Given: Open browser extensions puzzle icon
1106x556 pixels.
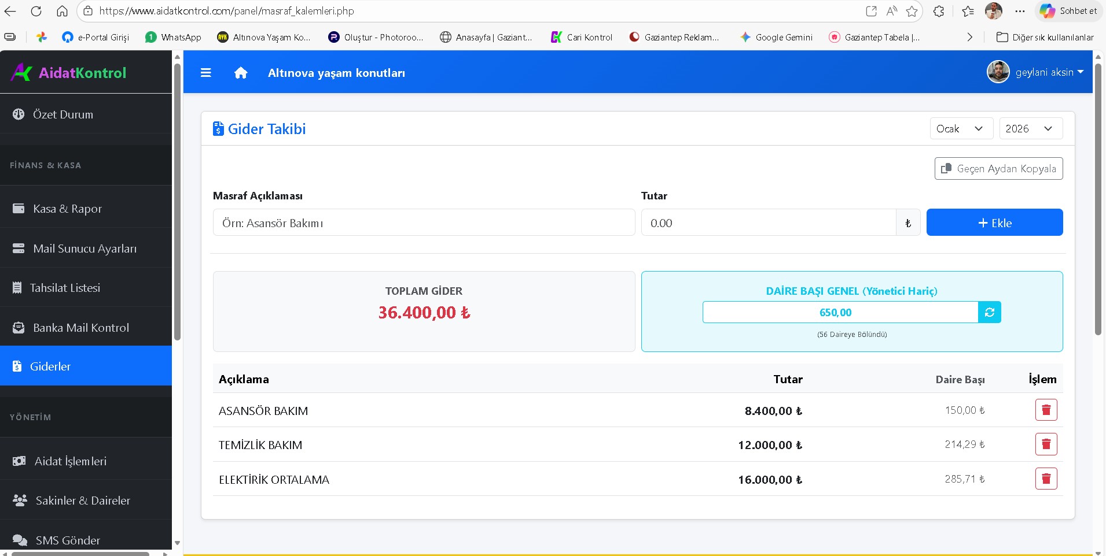Looking at the screenshot, I should coord(939,11).
